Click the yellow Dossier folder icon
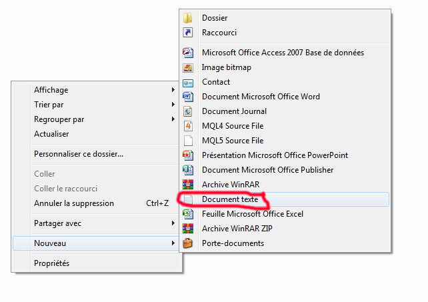The height and width of the screenshot is (302, 428). [x=188, y=18]
